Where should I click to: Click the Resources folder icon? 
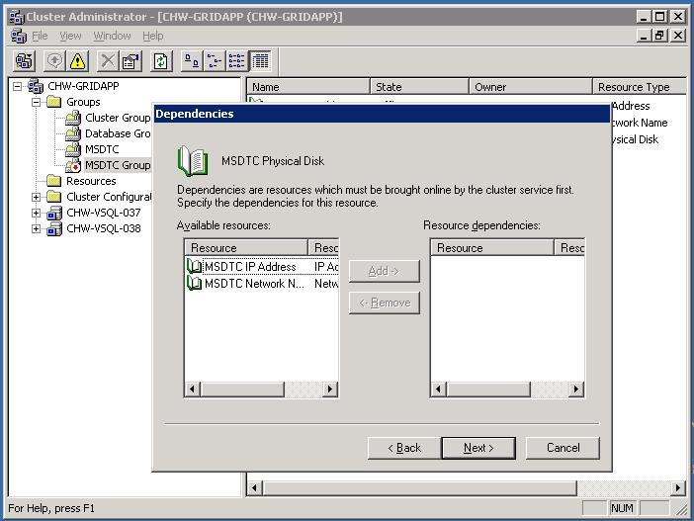pyautogui.click(x=54, y=181)
